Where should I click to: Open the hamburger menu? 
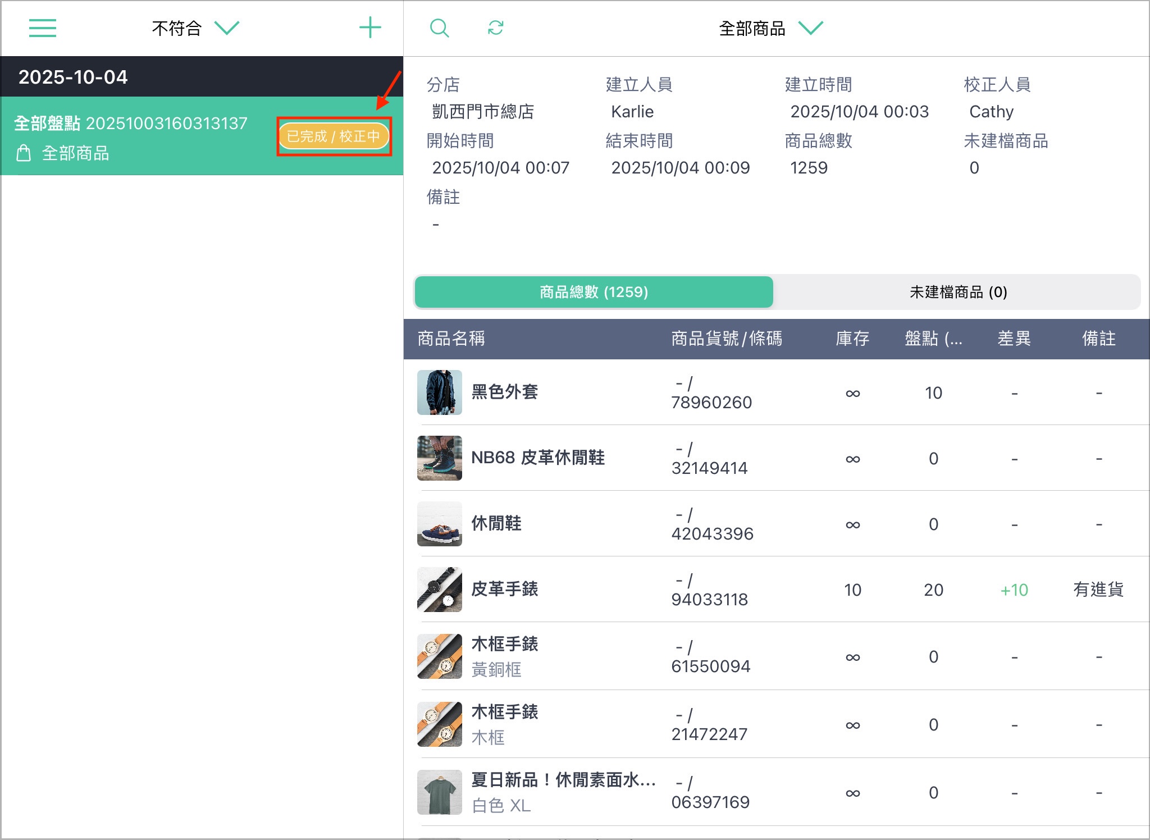coord(43,28)
